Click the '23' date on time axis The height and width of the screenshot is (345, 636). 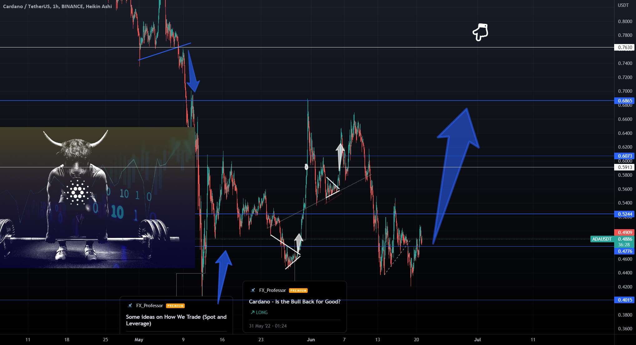[x=261, y=340]
